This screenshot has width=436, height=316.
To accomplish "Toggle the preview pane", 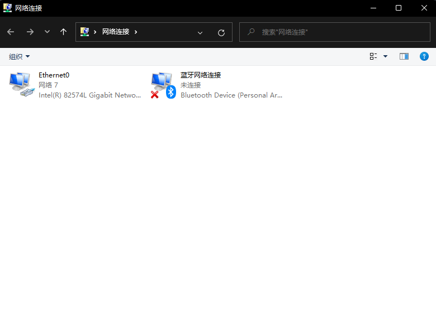I will (404, 56).
